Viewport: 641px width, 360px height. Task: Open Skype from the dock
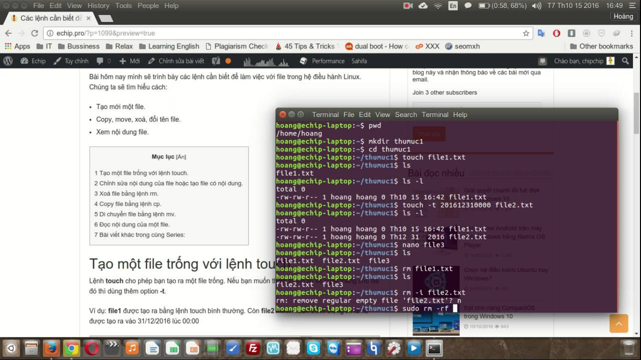pyautogui.click(x=313, y=348)
